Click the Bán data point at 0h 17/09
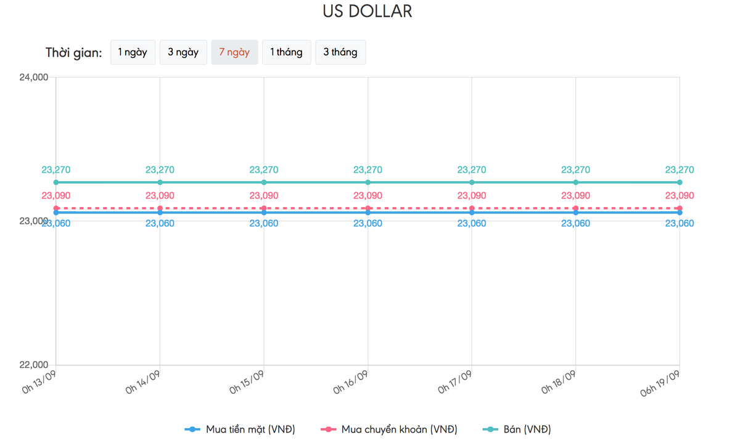 click(x=472, y=182)
